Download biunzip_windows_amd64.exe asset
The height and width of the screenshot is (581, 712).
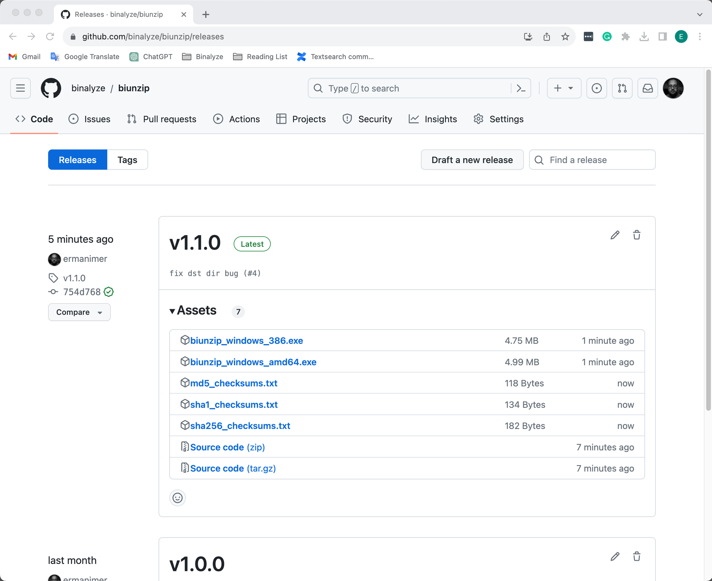click(x=253, y=362)
